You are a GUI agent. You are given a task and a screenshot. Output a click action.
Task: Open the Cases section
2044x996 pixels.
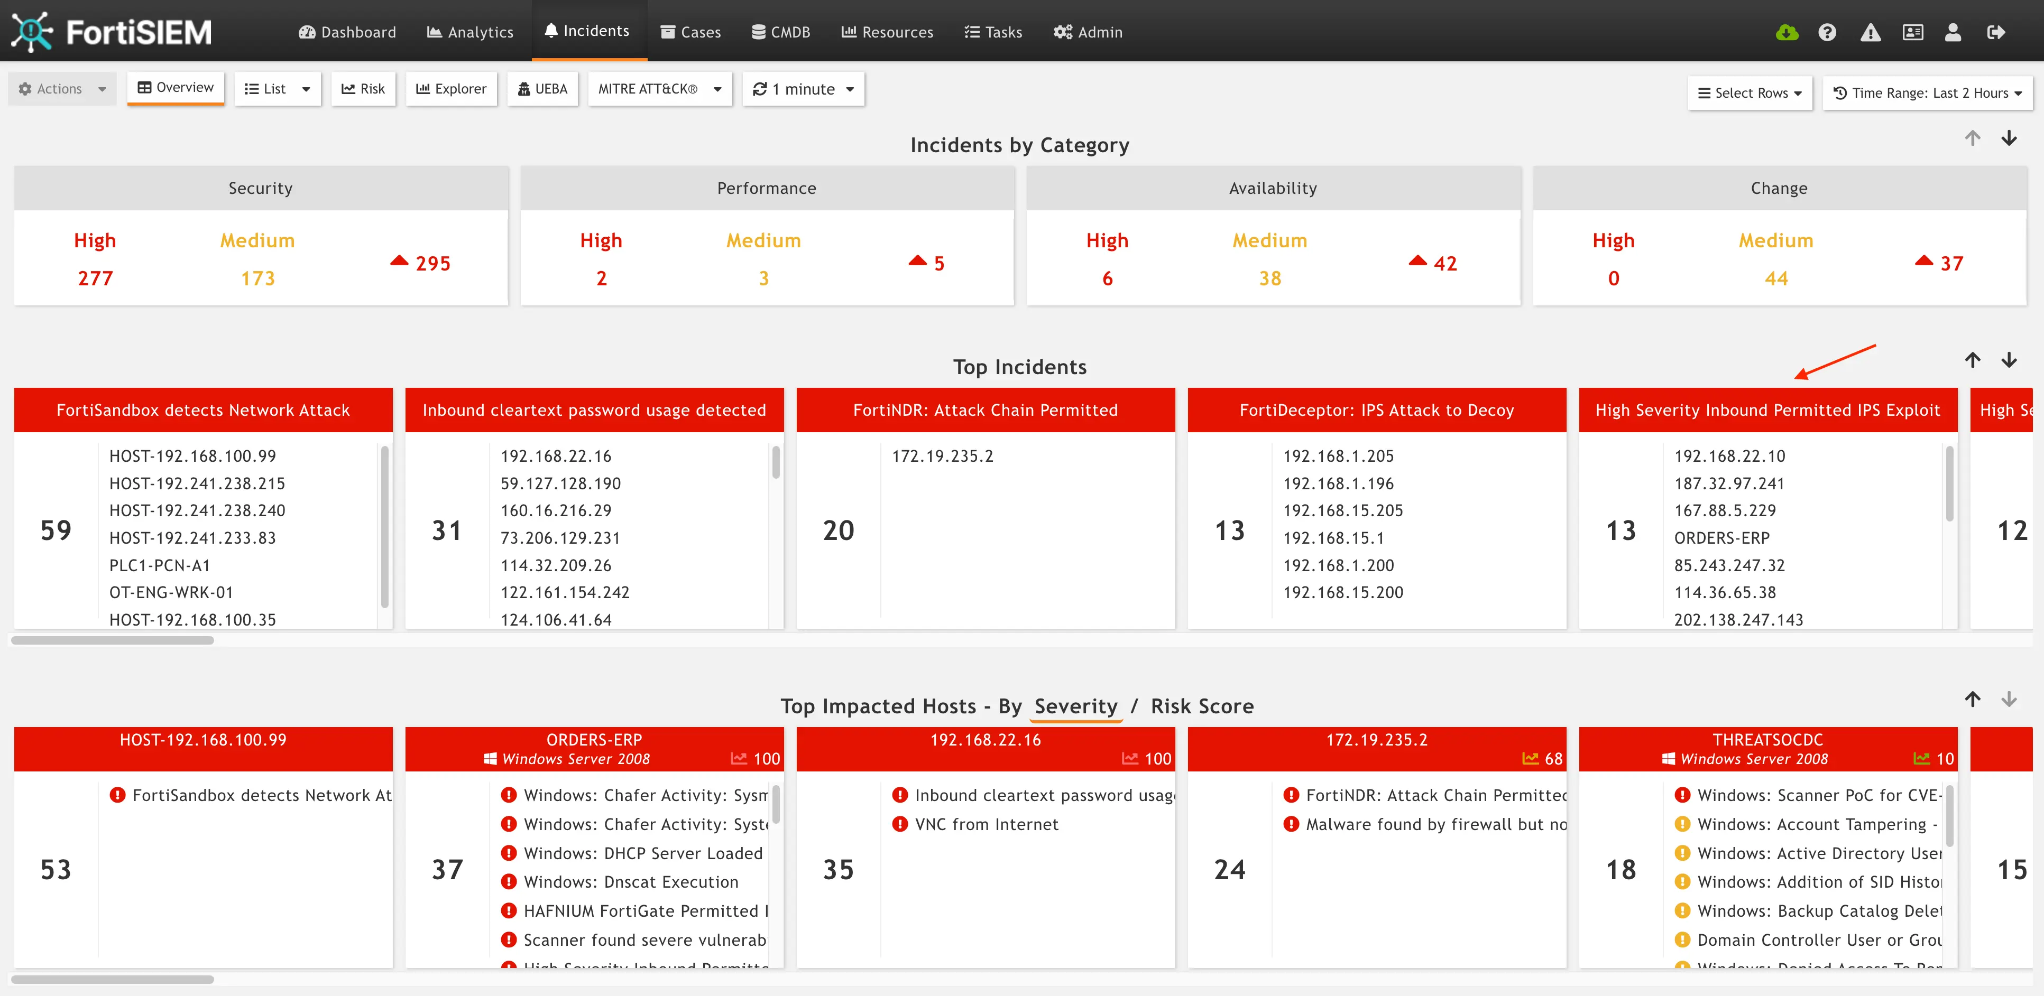(690, 32)
